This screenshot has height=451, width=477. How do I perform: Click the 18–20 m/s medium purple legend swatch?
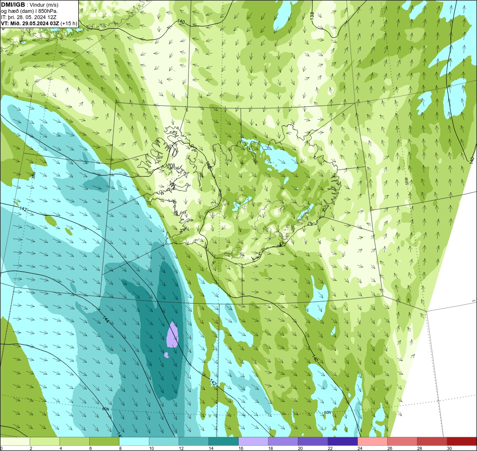(x=283, y=441)
